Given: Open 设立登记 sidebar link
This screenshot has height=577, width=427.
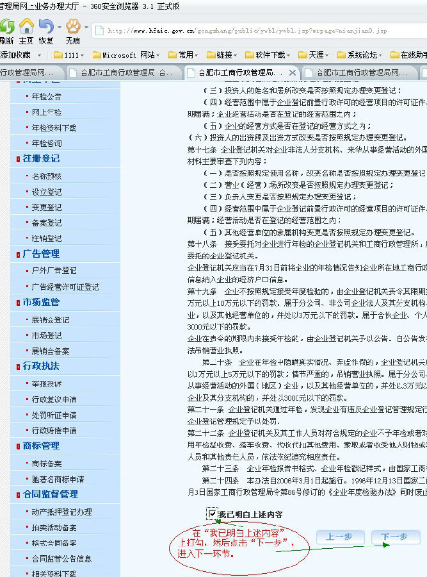Looking at the screenshot, I should tap(47, 192).
